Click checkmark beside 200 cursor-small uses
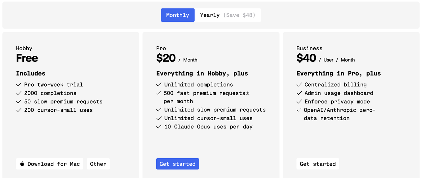 (x=19, y=110)
